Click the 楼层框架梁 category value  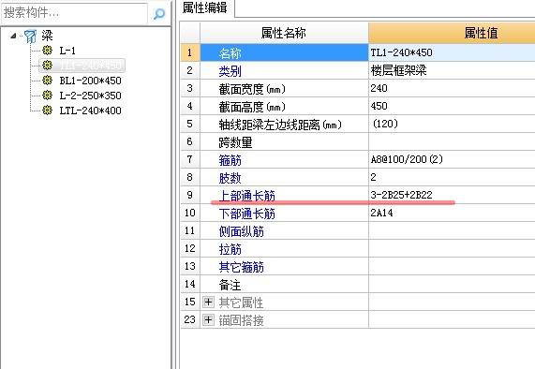(x=398, y=70)
